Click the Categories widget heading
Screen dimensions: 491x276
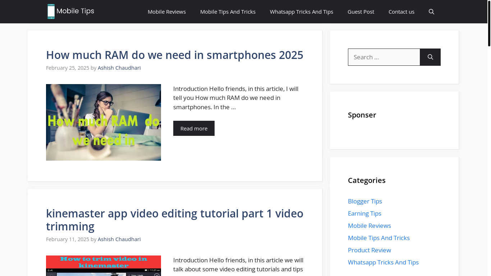pos(367,180)
